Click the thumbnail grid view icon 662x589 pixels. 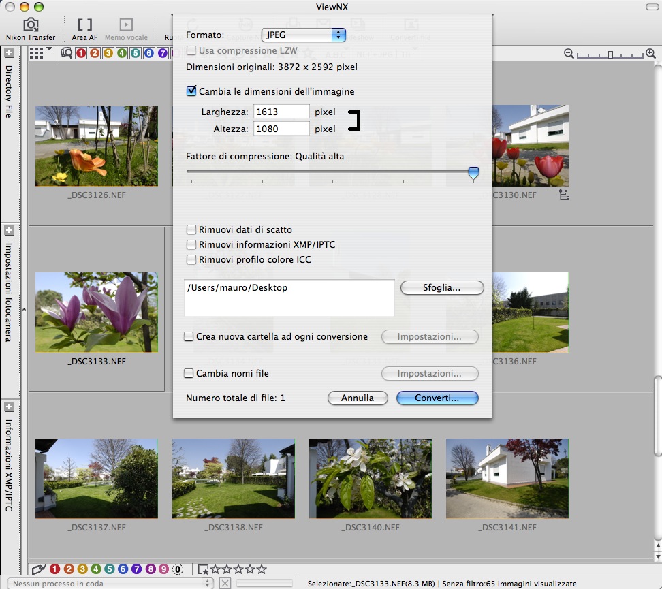coord(37,53)
